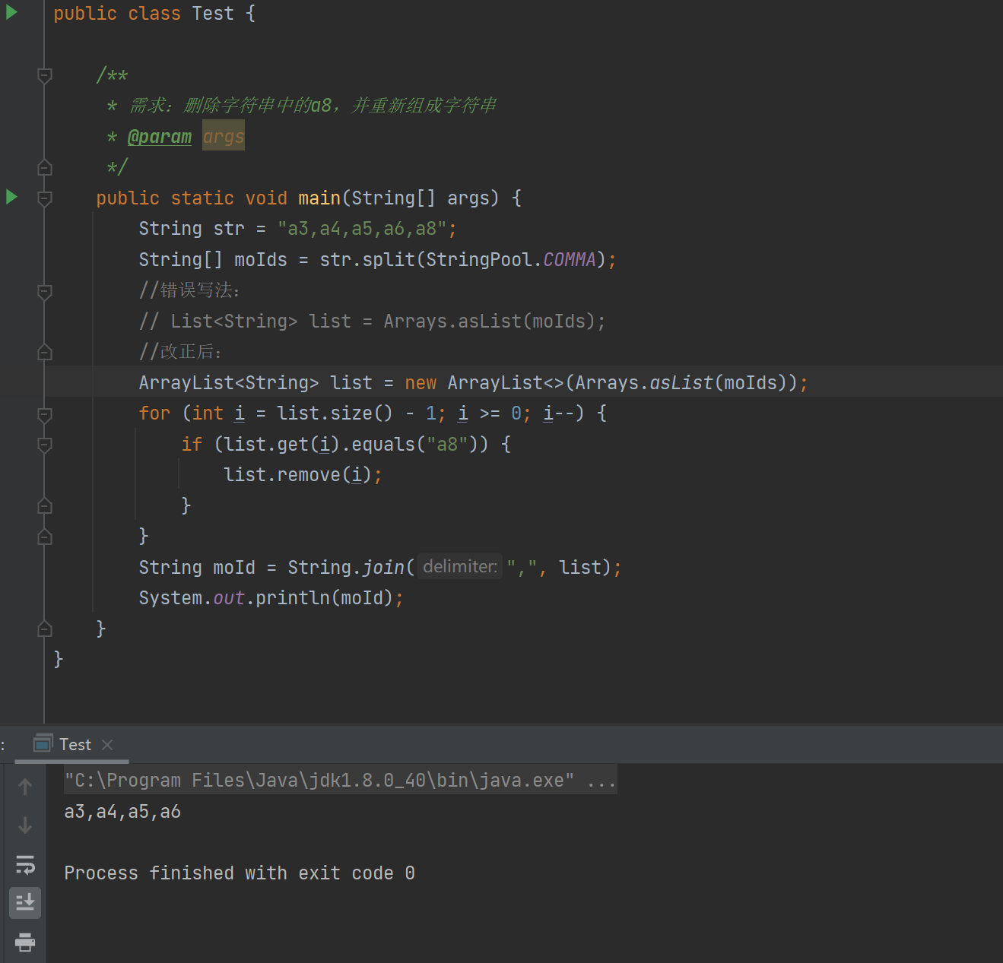Click the a3,a4,a5,a6 output line in console
1003x963 pixels.
[x=122, y=811]
